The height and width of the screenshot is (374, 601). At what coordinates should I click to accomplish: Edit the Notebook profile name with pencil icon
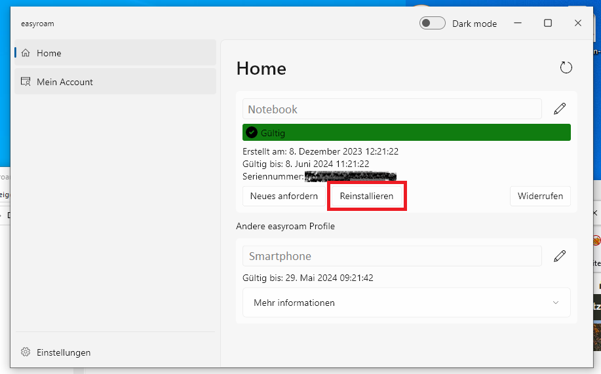point(560,109)
